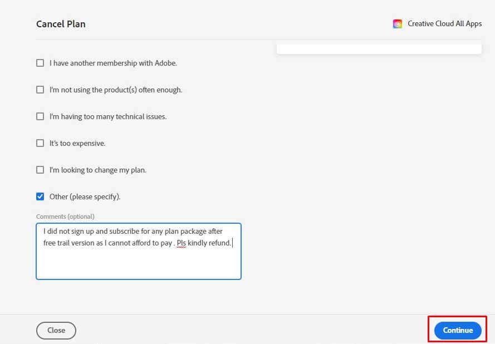Viewport: 495px width, 344px height.
Task: Click the 'I'm looking to change my plan.' text
Action: pos(98,170)
